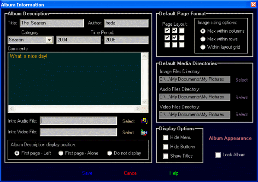This screenshot has height=182, width=258.
Task: Enable the Hide Buttons checkbox
Action: [x=165, y=147]
